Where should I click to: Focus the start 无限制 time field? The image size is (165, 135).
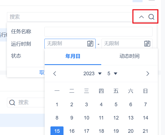[x=70, y=43]
